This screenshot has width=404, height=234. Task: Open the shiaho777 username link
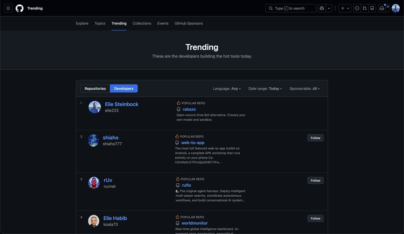pyautogui.click(x=112, y=144)
